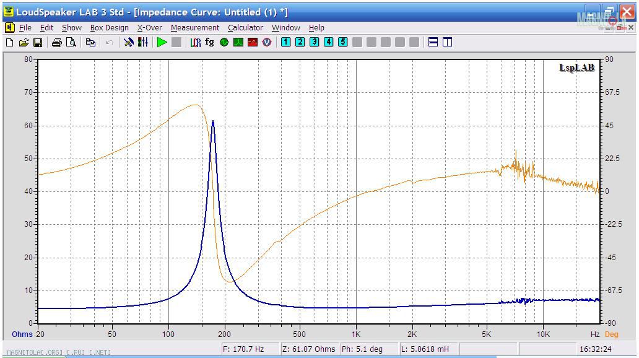The height and width of the screenshot is (358, 639).
Task: Click the gray stop measurement button
Action: point(176,42)
